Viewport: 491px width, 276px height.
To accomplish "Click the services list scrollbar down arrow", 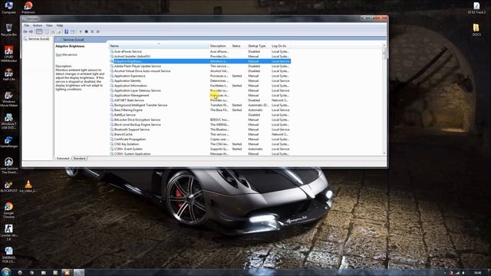I will (x=384, y=153).
